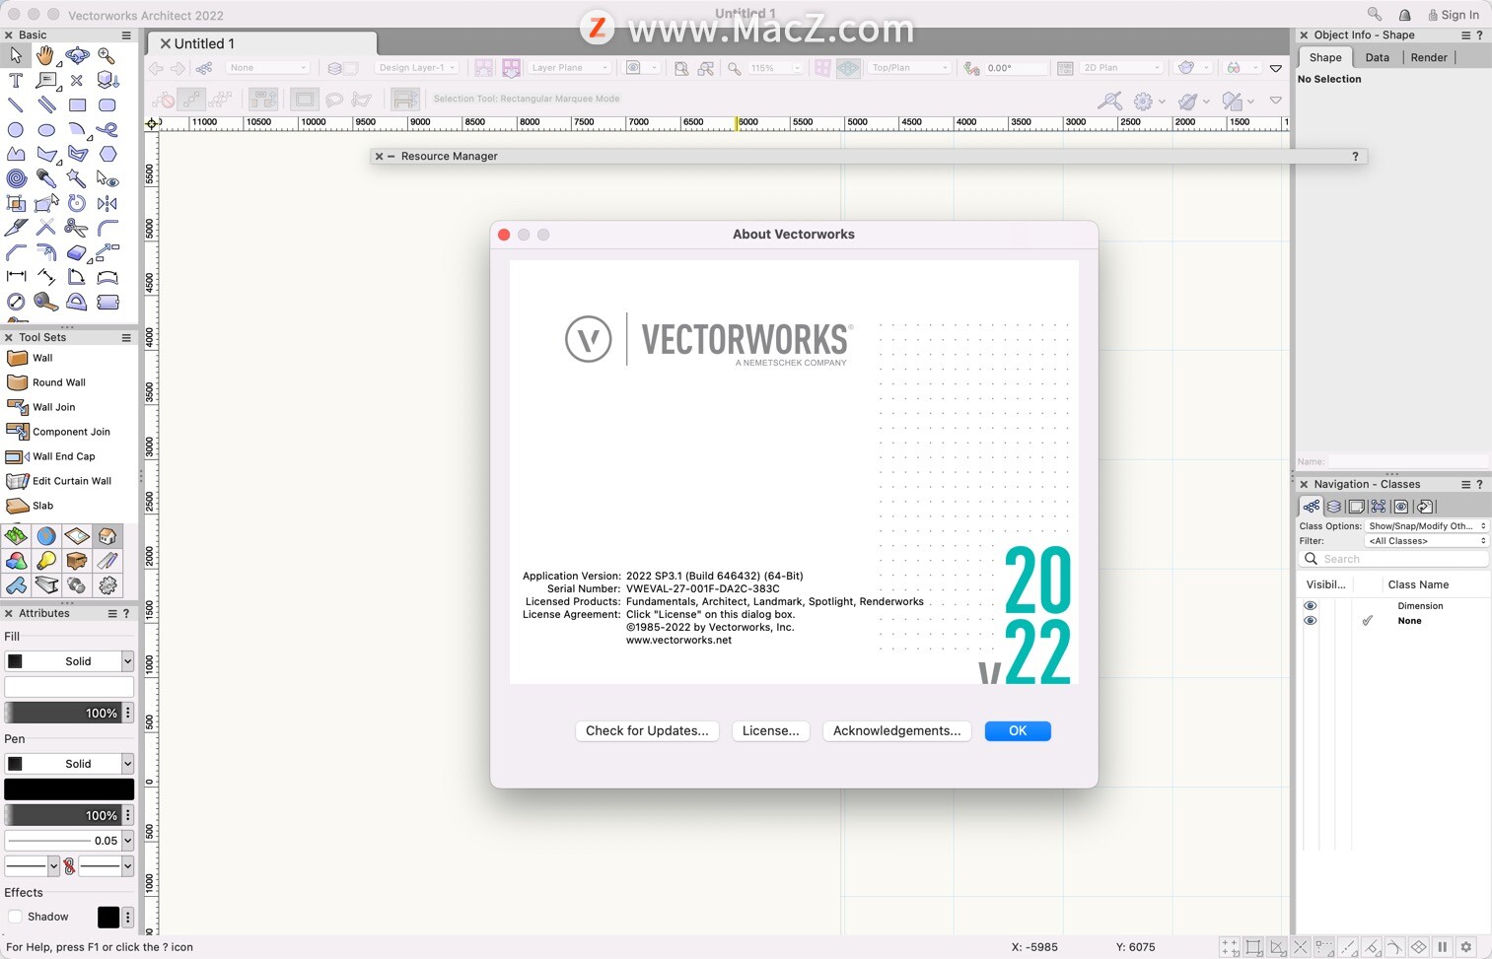Screen dimensions: 1492x959
Task: Click Check for Updates button
Action: [x=647, y=730]
